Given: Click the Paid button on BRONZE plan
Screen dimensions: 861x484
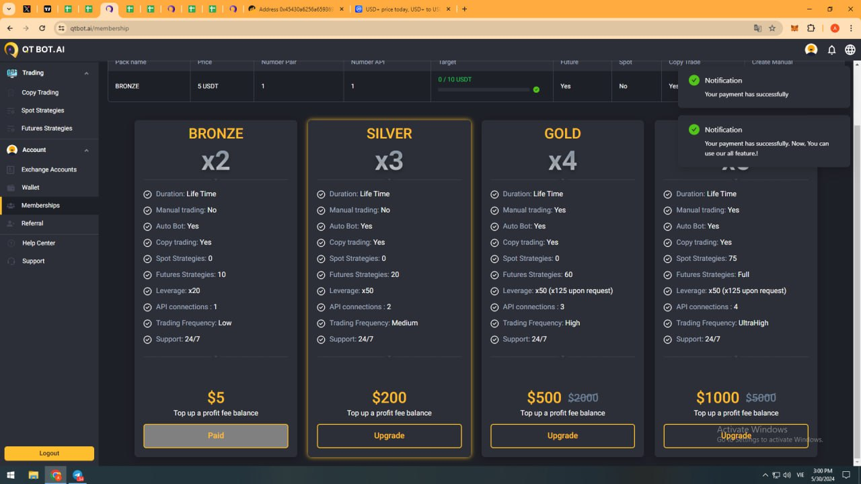Looking at the screenshot, I should [x=216, y=436].
